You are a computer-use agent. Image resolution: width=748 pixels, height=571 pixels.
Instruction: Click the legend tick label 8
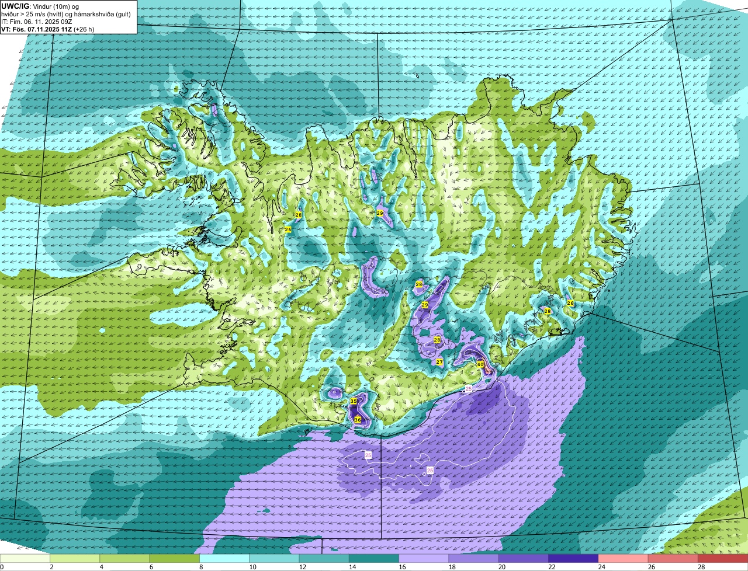point(201,567)
